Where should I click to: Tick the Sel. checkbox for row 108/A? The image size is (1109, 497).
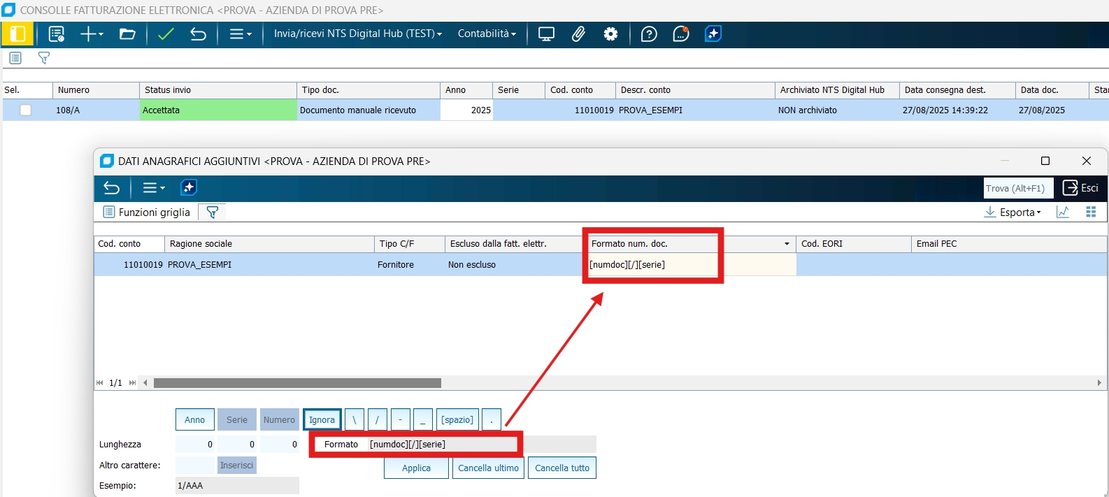coord(26,110)
